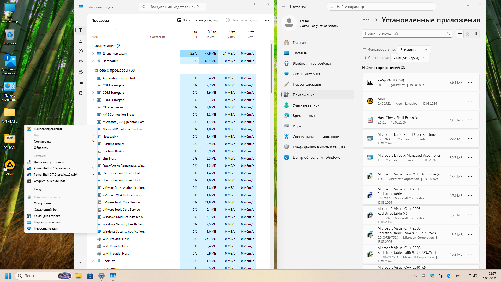Open the Все диски filter dropdown
501x282 pixels.
(414, 50)
